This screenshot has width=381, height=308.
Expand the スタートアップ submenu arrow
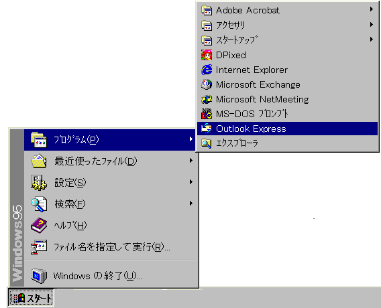pos(372,39)
